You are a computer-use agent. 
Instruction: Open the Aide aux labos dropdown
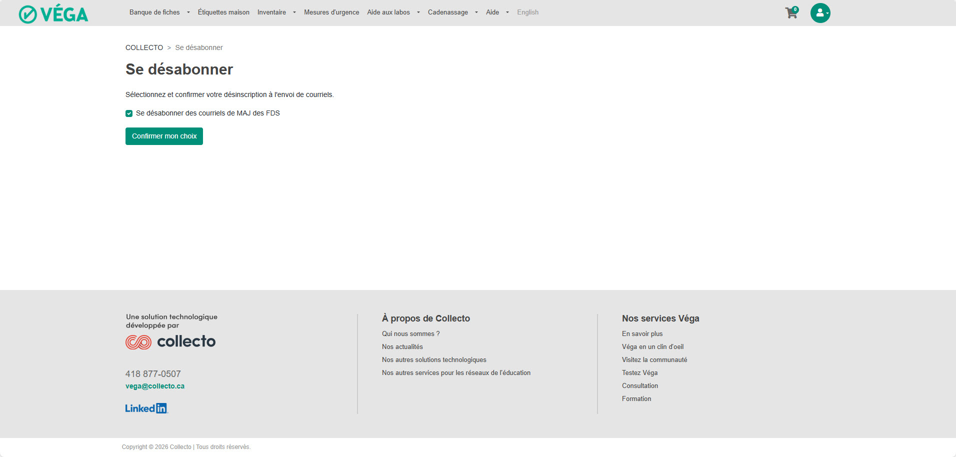point(393,12)
